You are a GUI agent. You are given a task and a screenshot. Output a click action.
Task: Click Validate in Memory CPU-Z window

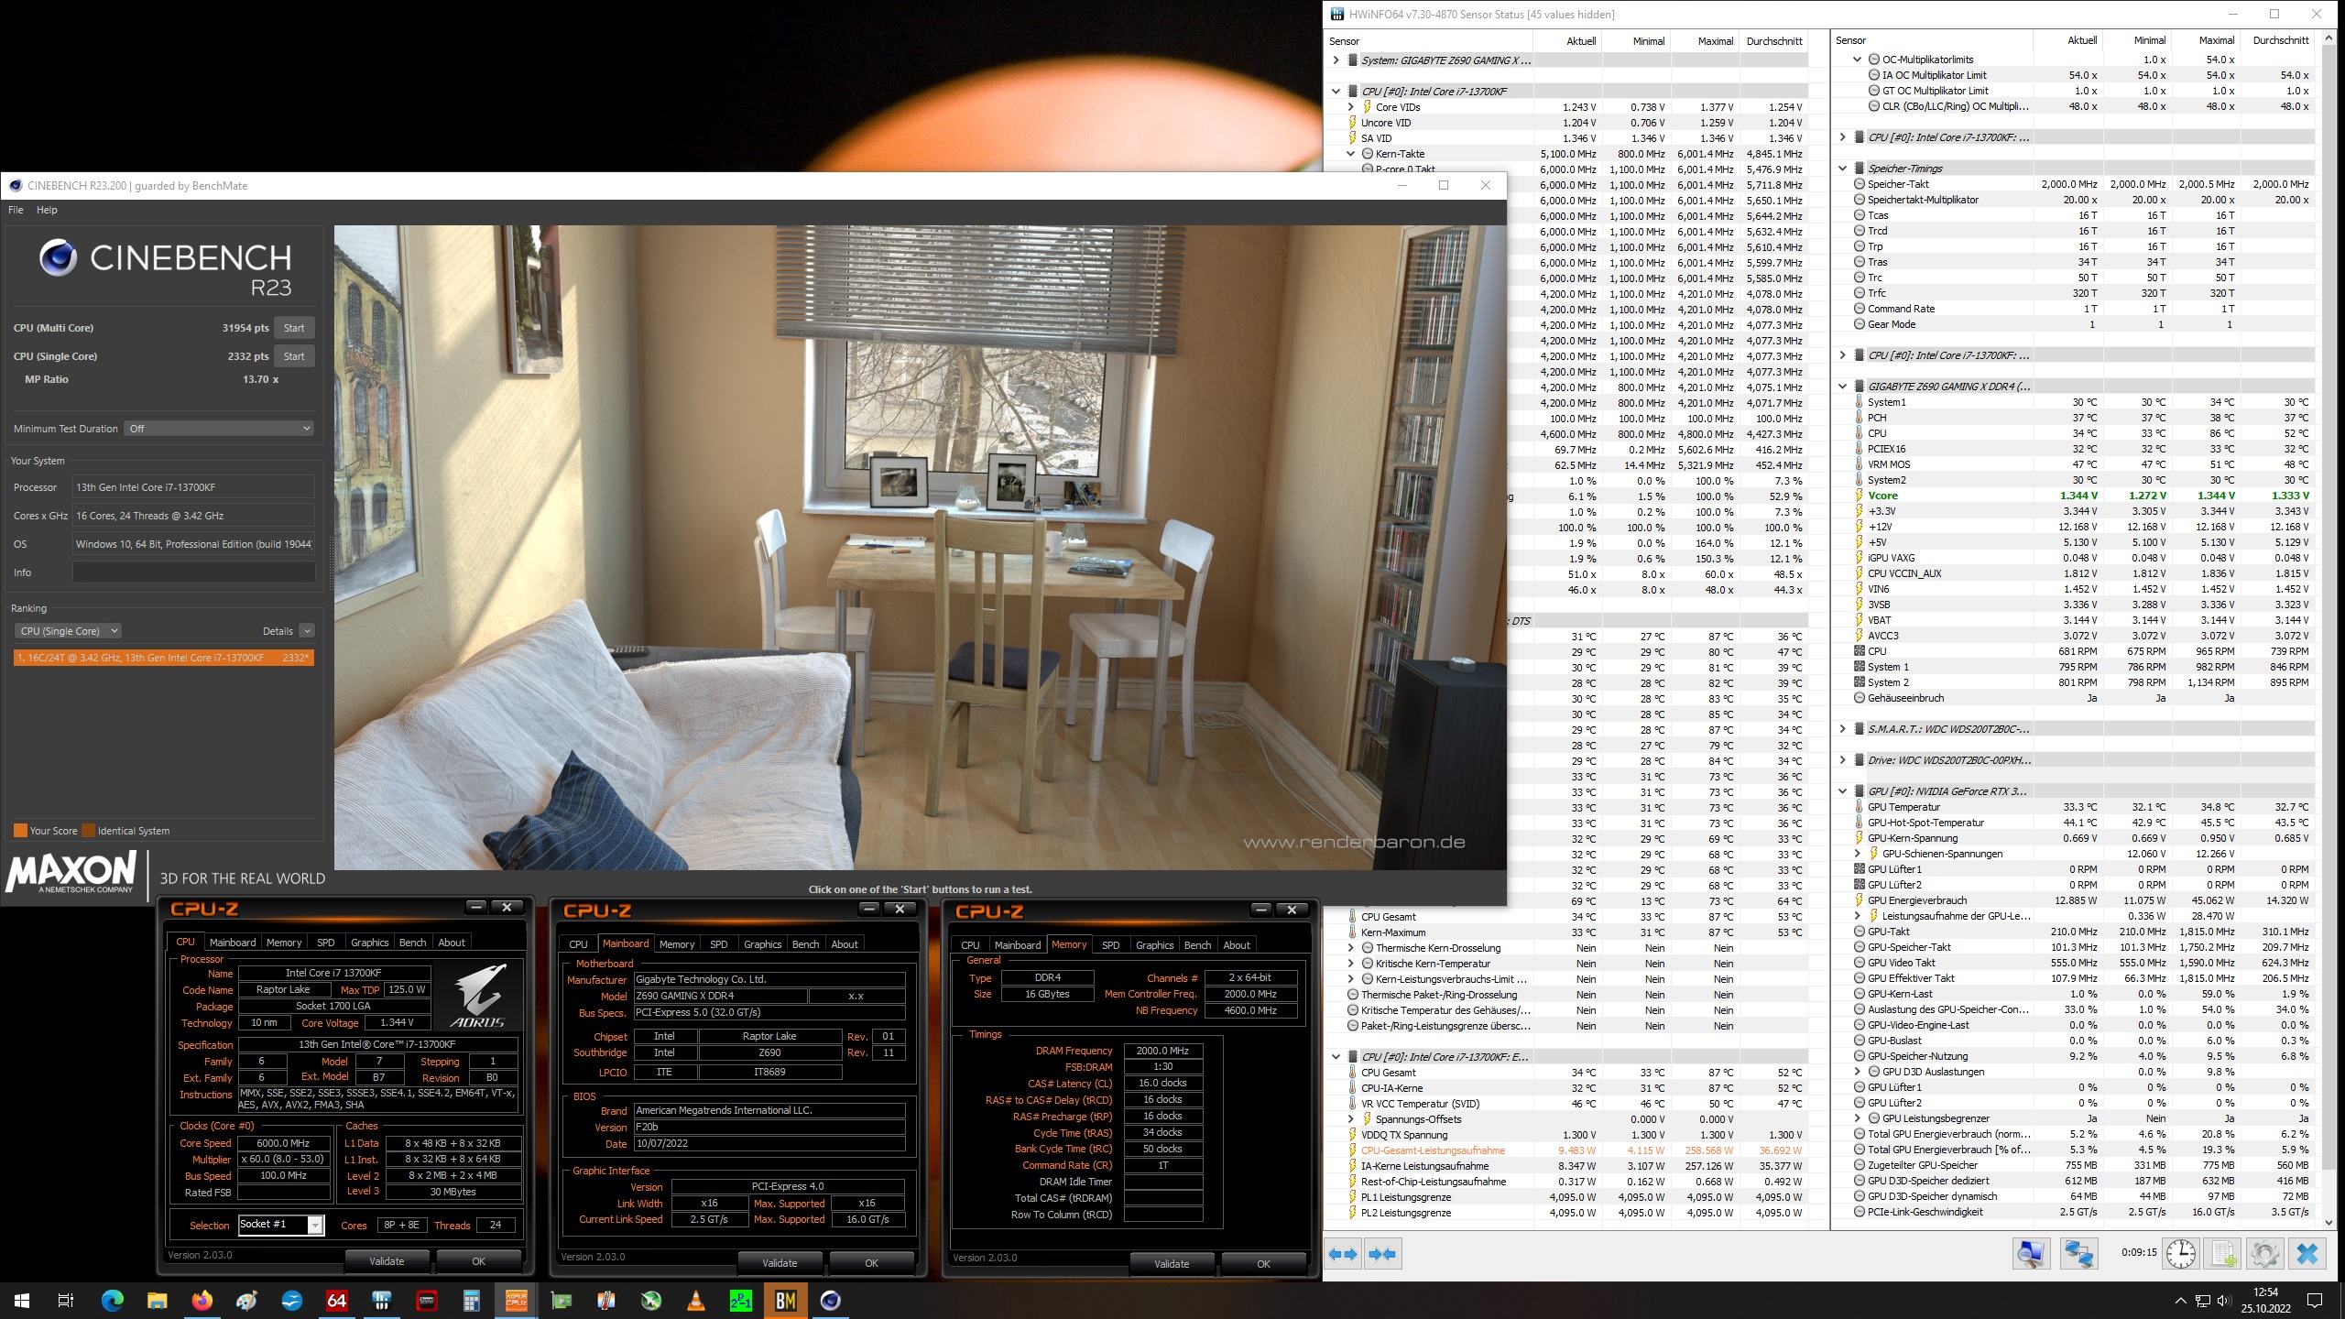1172,1264
